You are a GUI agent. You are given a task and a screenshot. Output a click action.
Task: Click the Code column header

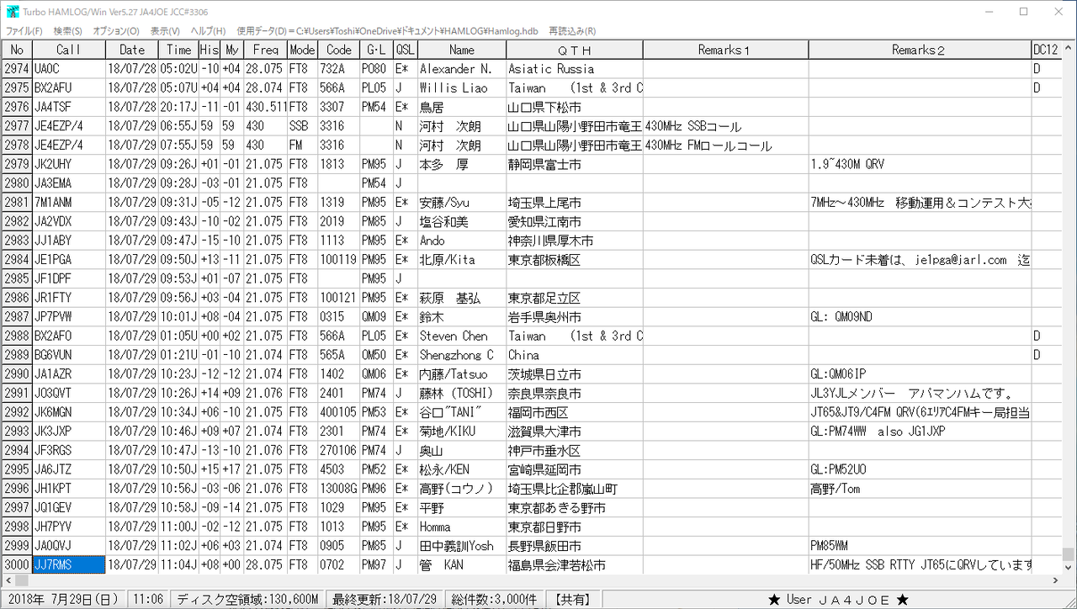pyautogui.click(x=338, y=50)
